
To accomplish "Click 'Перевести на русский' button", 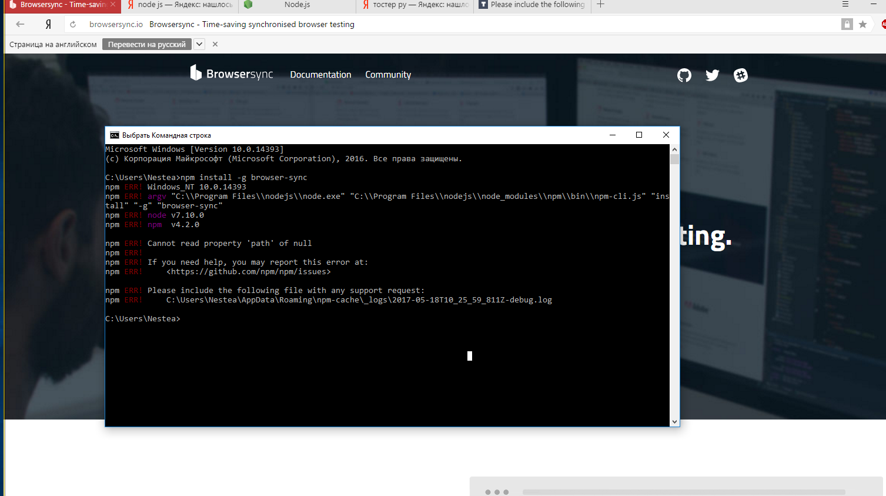I will (x=147, y=44).
